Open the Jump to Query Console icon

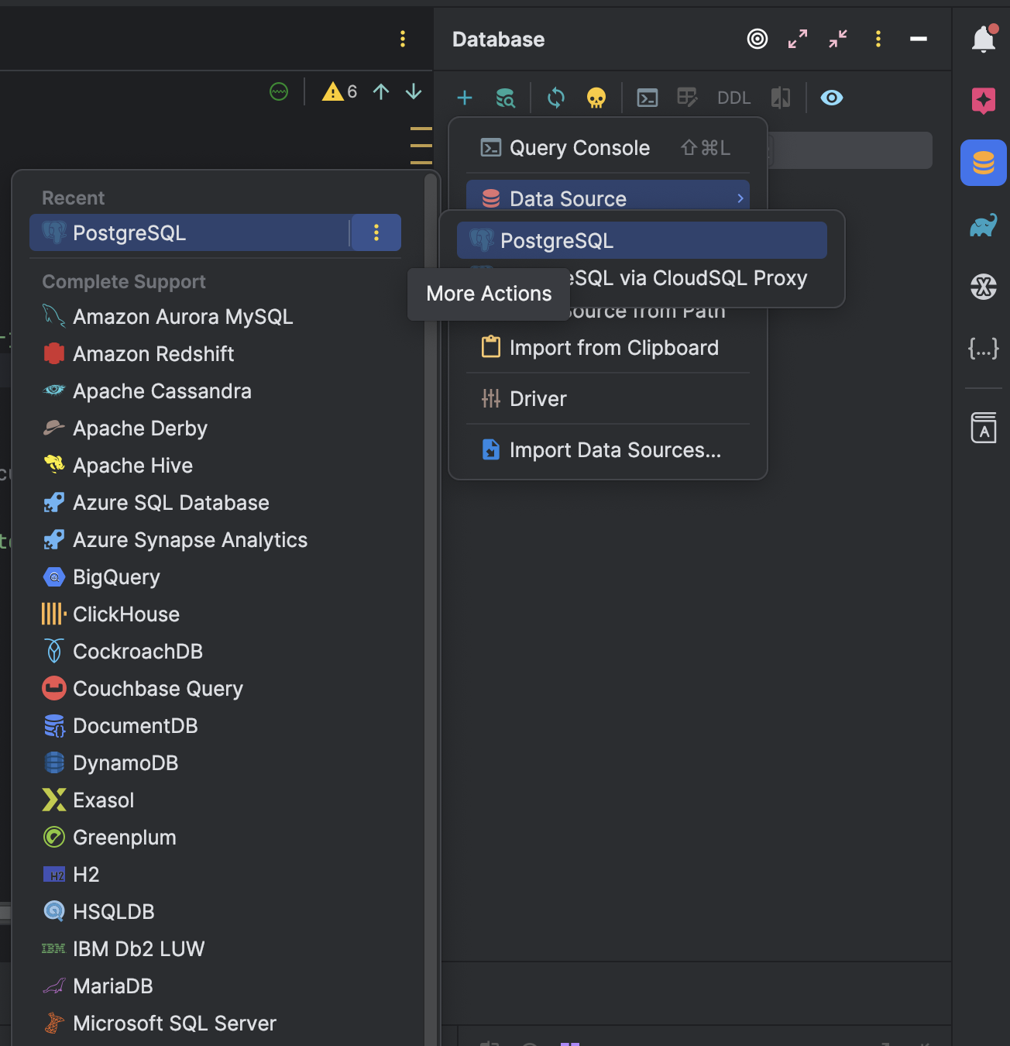648,98
